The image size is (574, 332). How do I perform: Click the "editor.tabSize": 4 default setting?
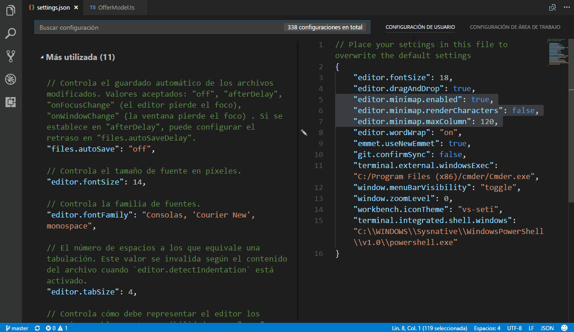coord(92,292)
